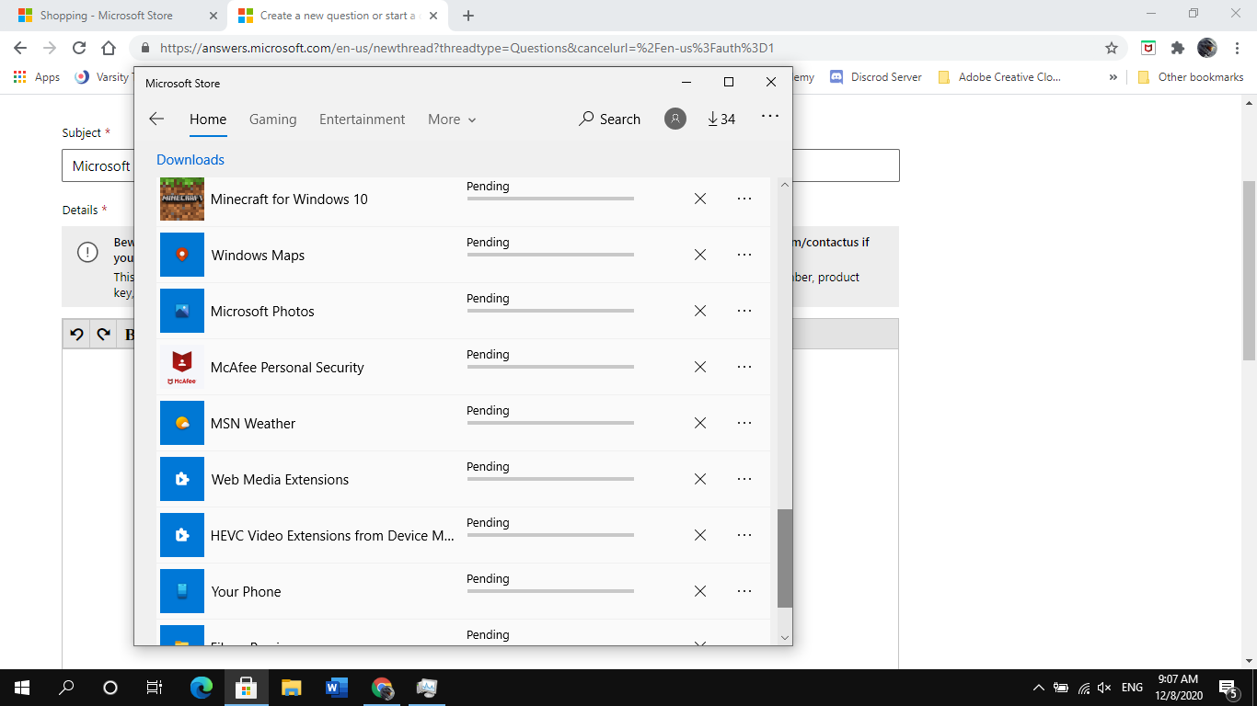The image size is (1257, 706).
Task: Open Chrome extensions puzzle icon
Action: point(1177,48)
